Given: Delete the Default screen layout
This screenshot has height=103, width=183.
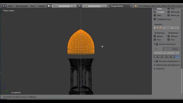Looking at the screenshot, I should point(75,6).
